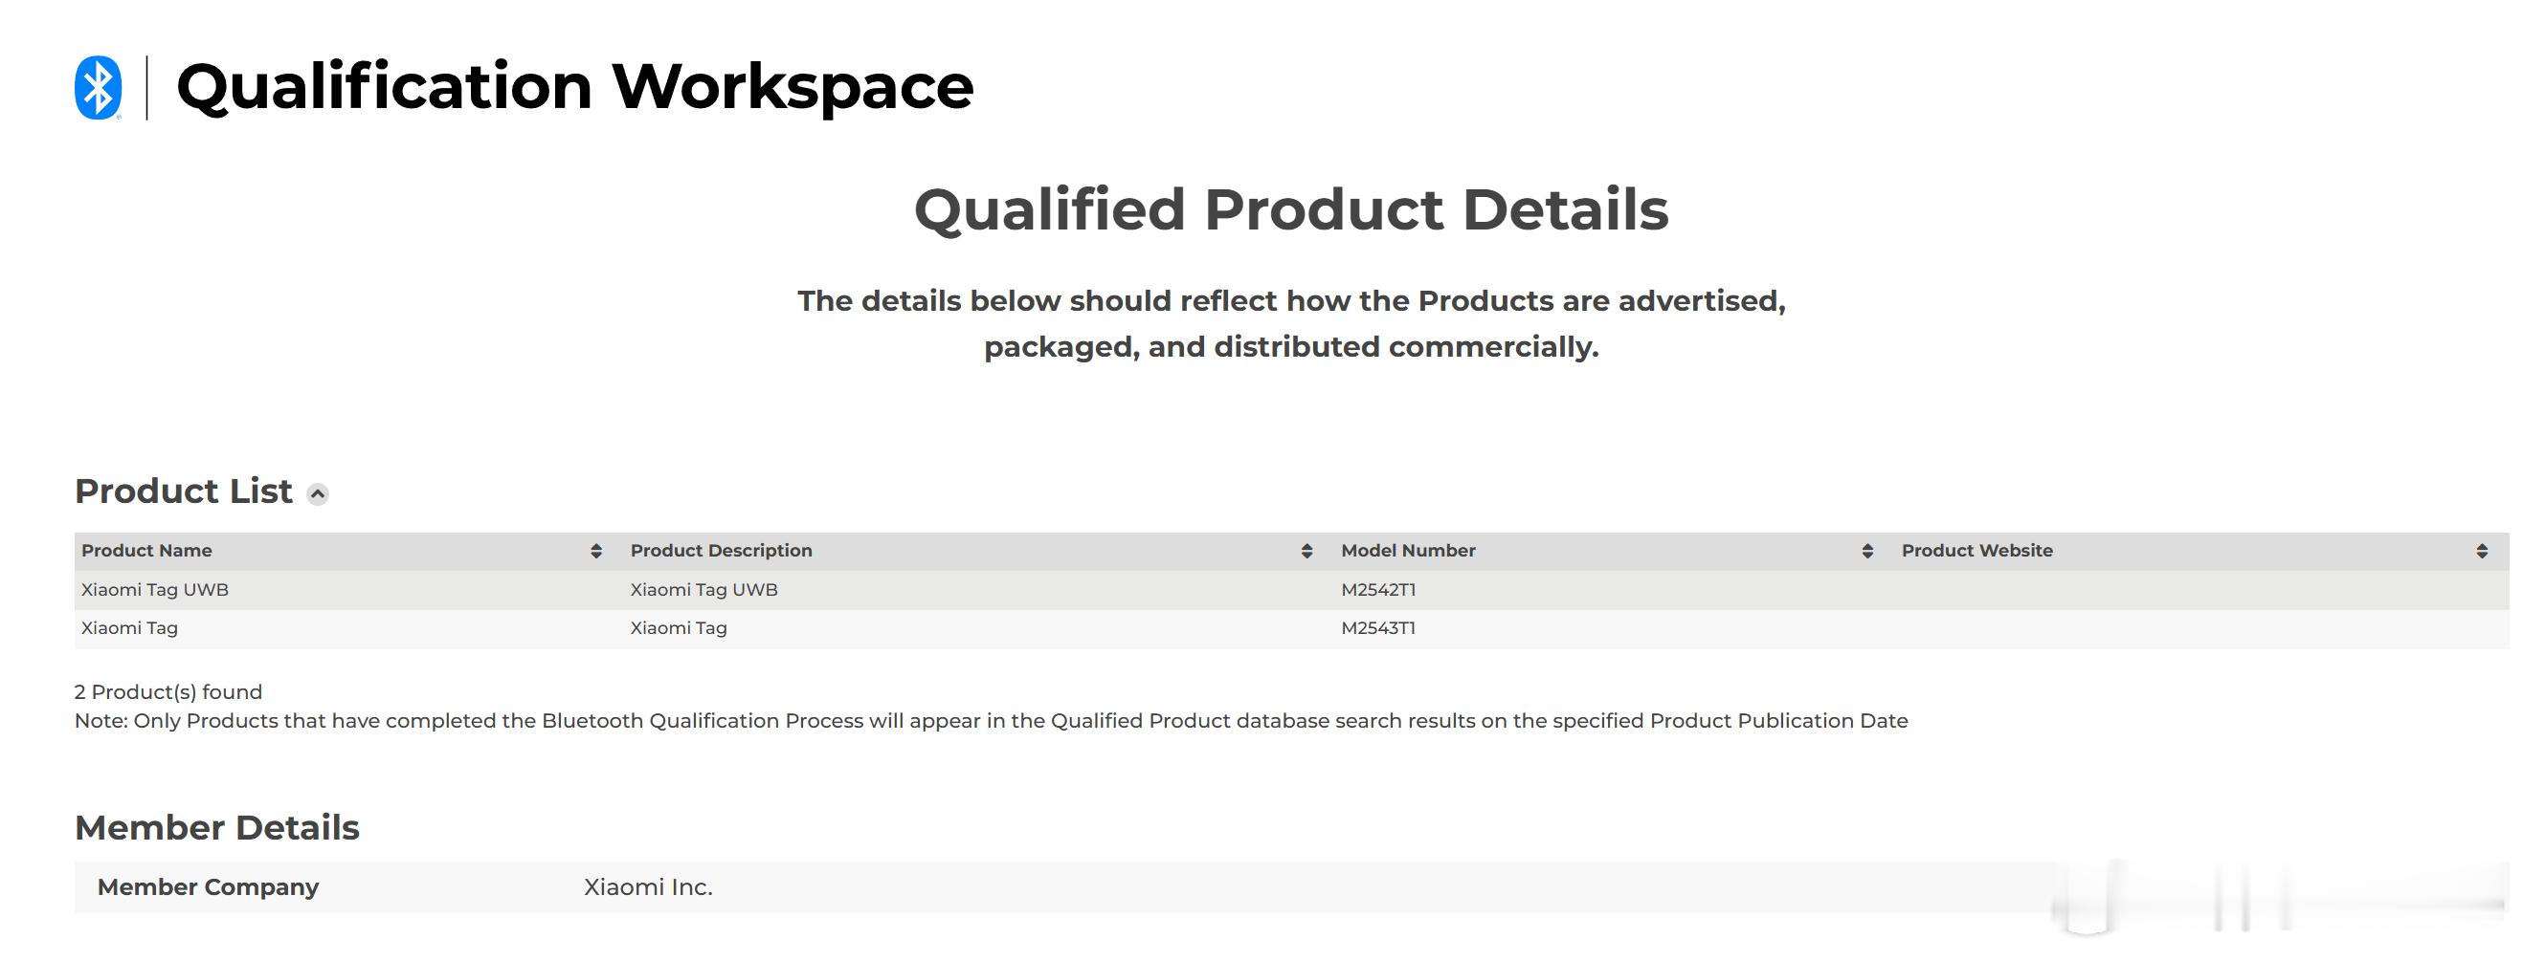Click sort arrows for Product Name column
2523x961 pixels.
(x=595, y=551)
